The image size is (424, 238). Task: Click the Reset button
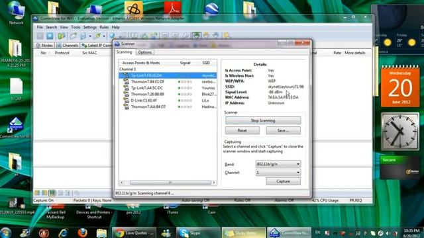click(x=242, y=131)
